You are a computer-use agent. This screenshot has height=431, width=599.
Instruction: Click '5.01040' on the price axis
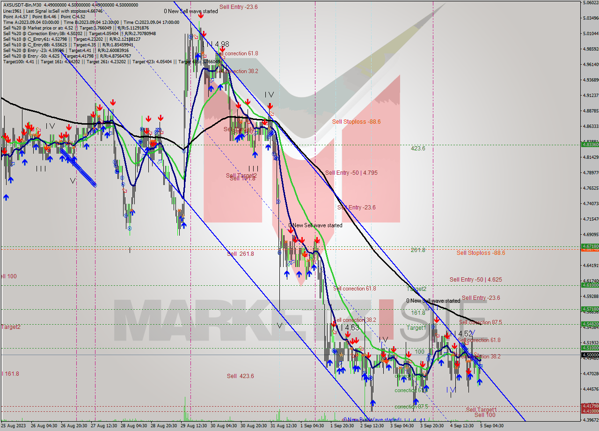coord(591,34)
